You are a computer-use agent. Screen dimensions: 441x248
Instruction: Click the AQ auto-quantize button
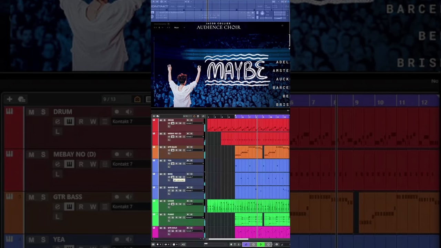183,245
